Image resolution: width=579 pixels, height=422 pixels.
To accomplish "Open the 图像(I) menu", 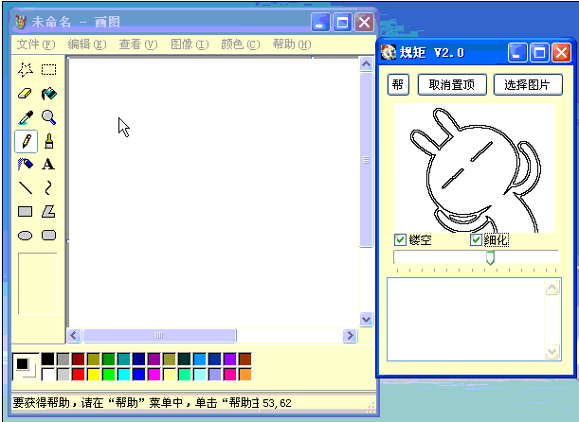I will (190, 44).
